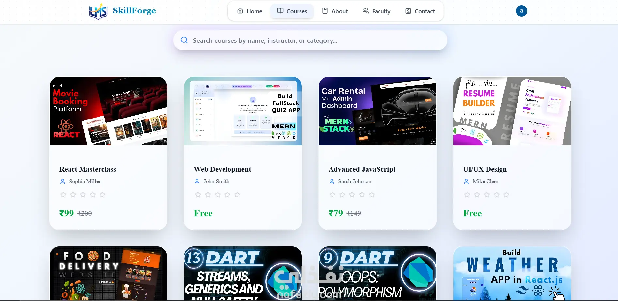Click the ₹99 price on React Masterclass
This screenshot has width=618, height=301.
[x=67, y=213]
